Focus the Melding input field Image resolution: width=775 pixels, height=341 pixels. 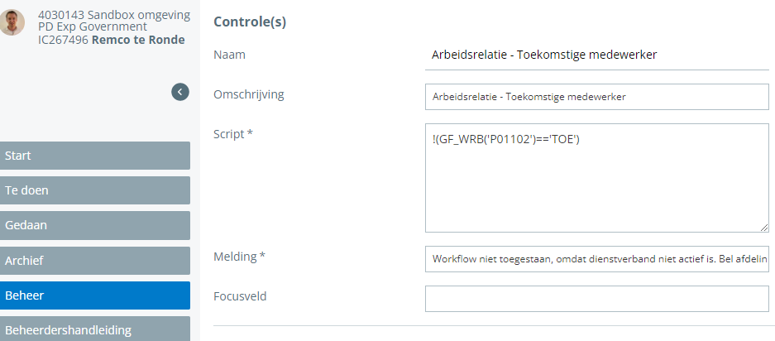(x=596, y=258)
